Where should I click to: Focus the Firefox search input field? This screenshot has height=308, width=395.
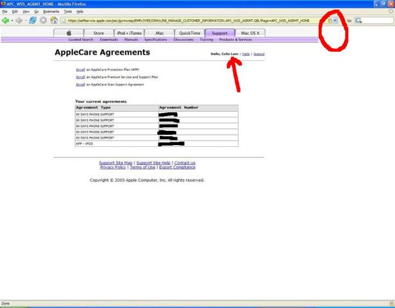[377, 21]
